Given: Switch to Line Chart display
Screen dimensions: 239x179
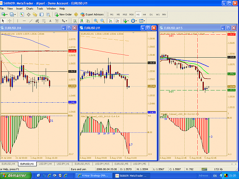Looking at the screenshot, I should click(x=88, y=21).
